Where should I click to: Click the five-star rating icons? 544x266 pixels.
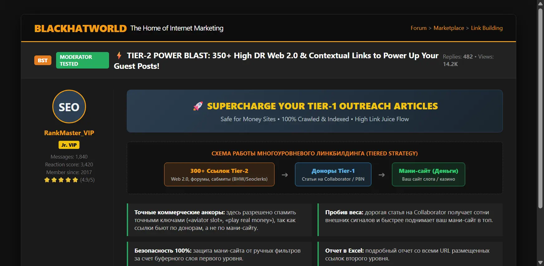tap(61, 180)
